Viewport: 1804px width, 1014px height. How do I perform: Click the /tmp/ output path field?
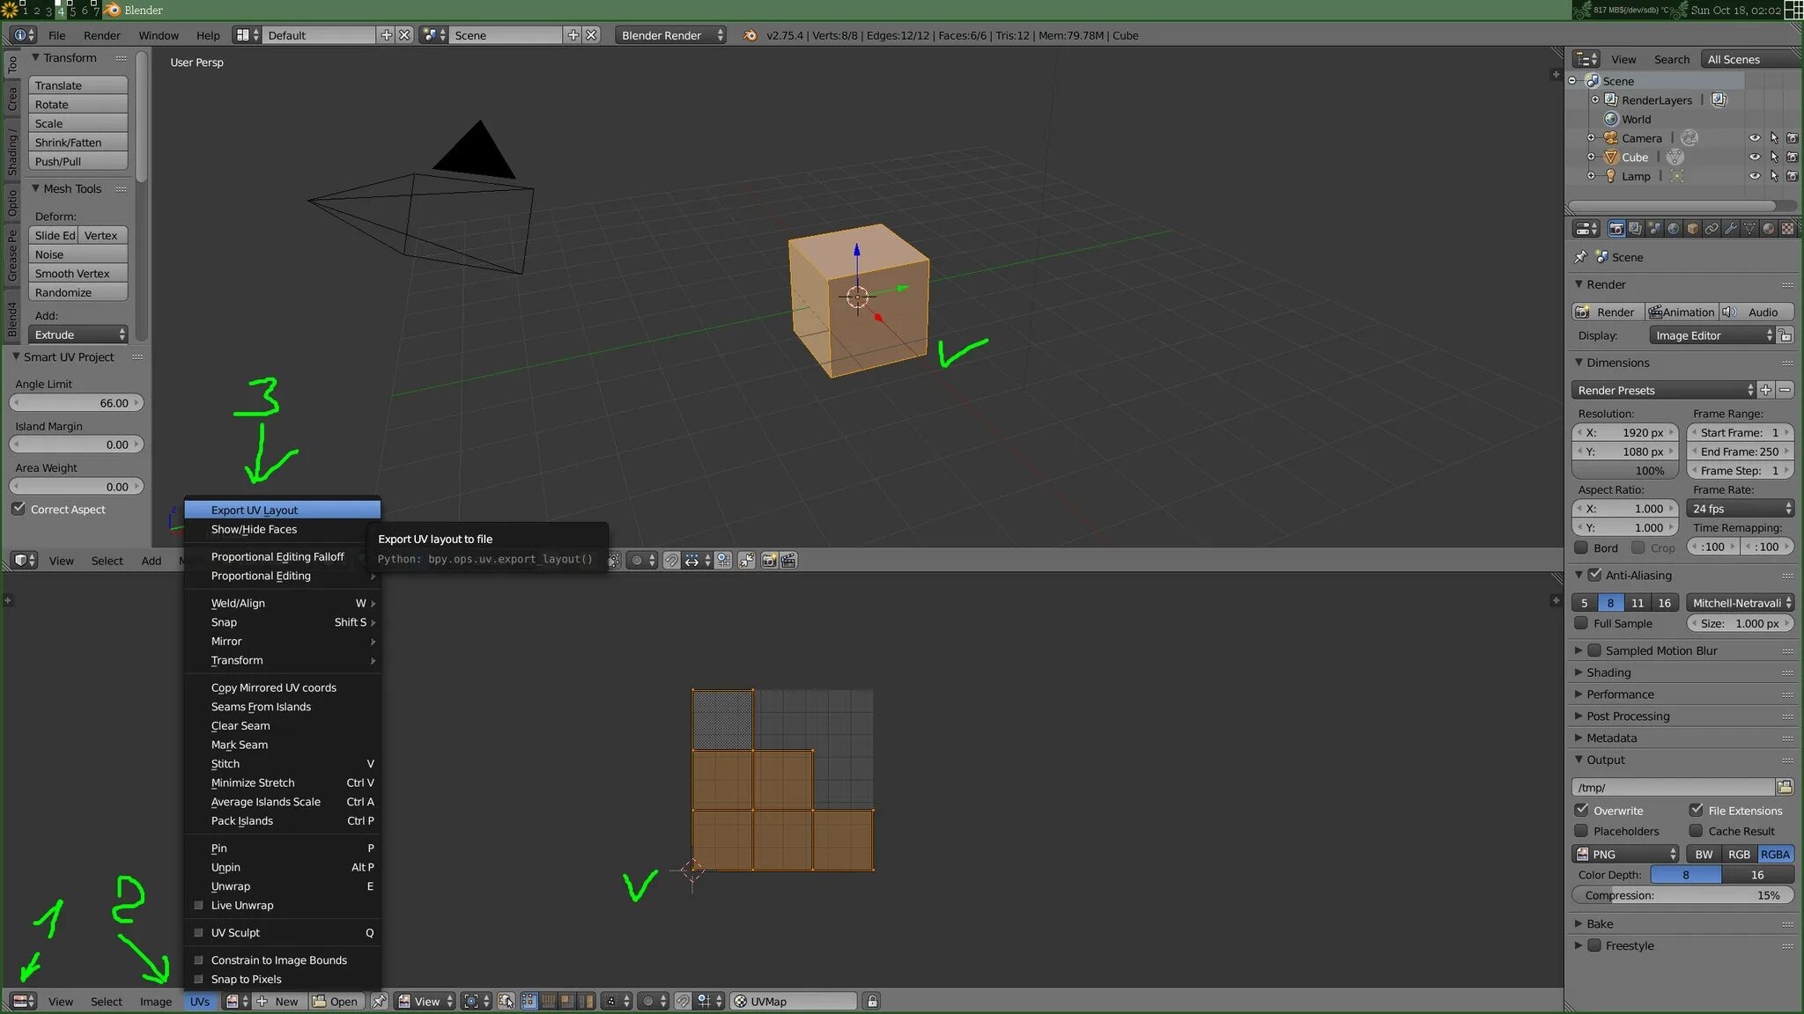1673,787
